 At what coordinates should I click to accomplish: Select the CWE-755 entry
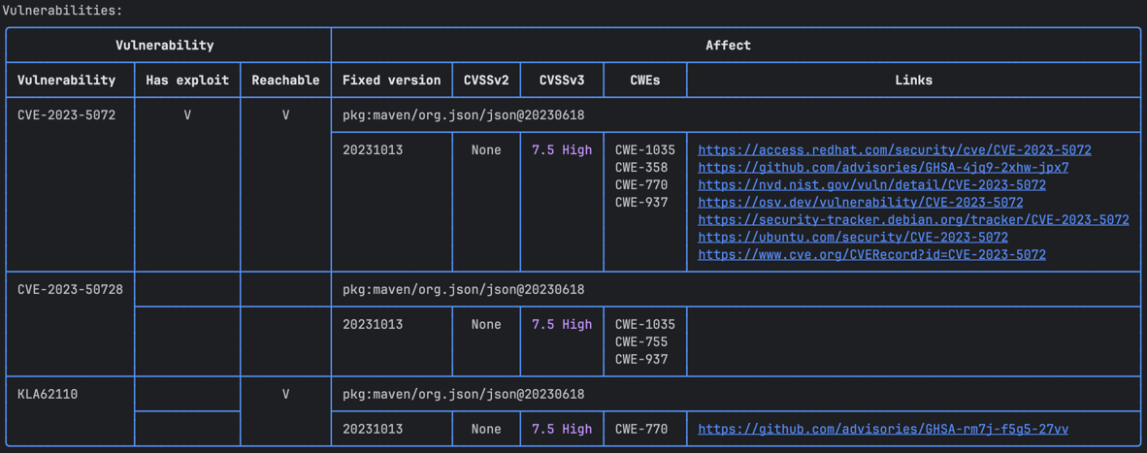pos(640,342)
